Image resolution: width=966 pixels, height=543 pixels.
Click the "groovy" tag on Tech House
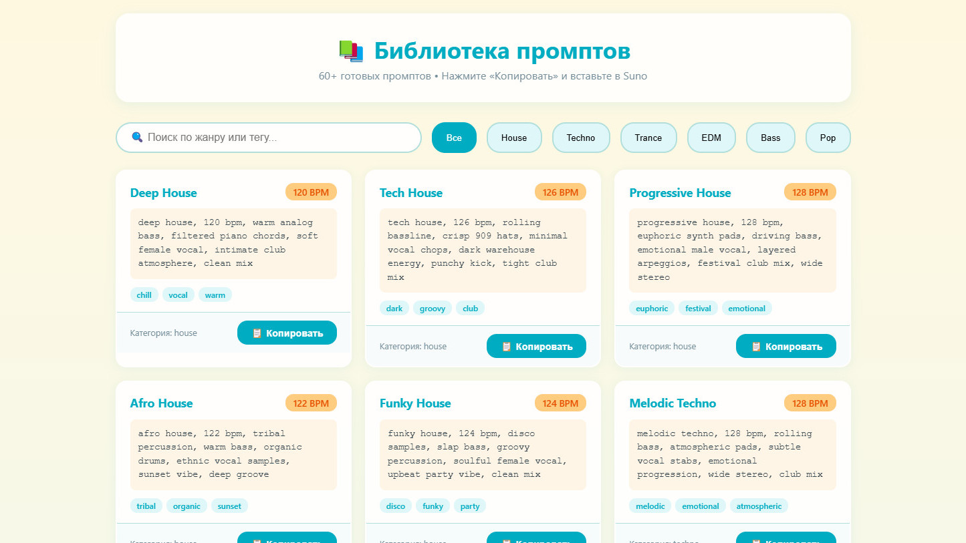point(433,308)
